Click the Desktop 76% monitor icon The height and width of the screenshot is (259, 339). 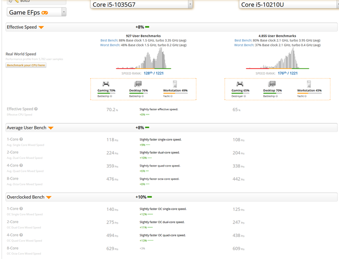tap(138, 84)
